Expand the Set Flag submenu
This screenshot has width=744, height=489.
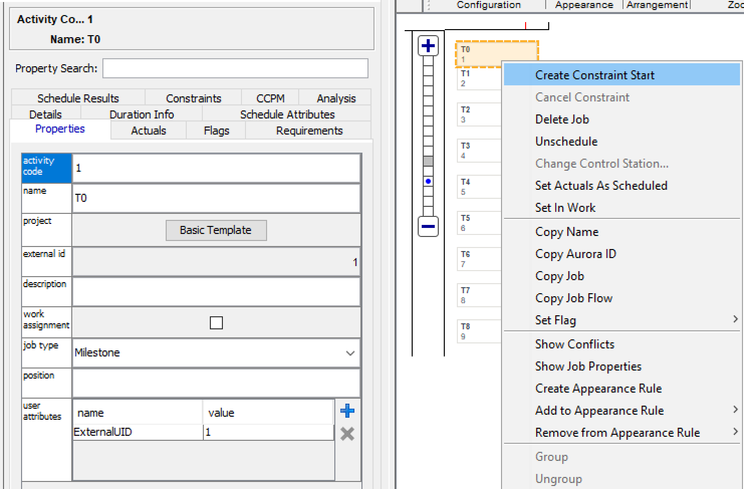(x=622, y=320)
